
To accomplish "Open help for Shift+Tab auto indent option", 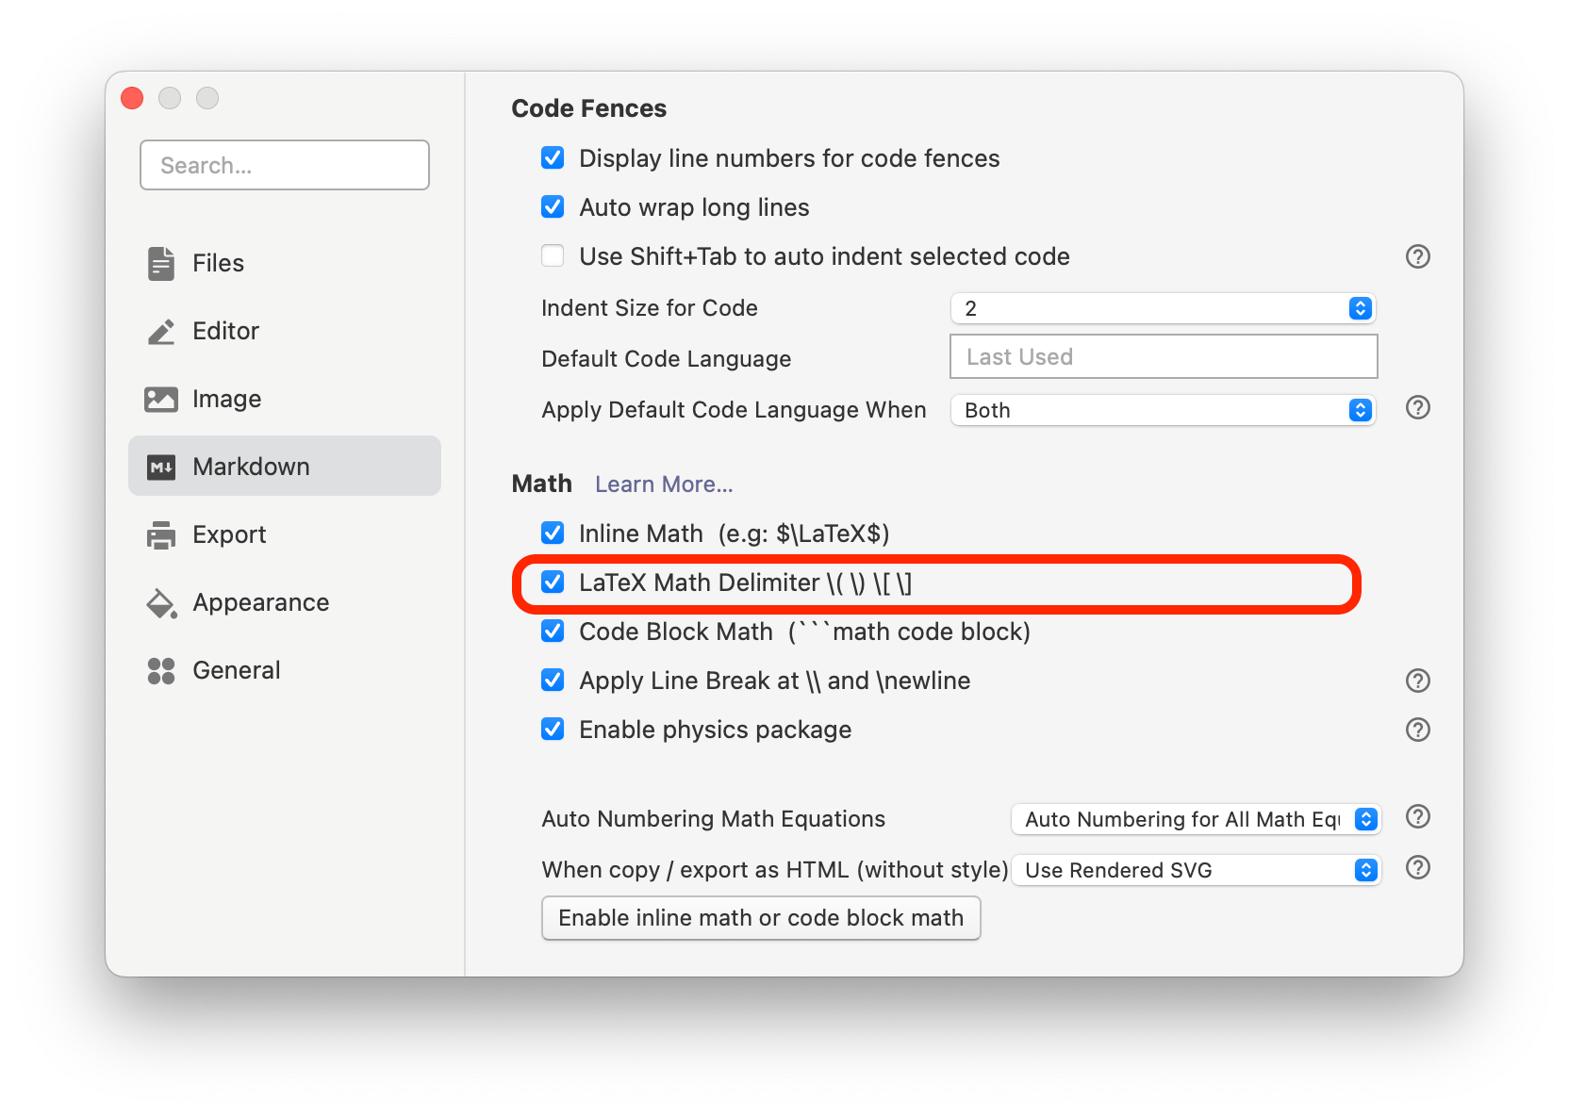I will tap(1417, 256).
